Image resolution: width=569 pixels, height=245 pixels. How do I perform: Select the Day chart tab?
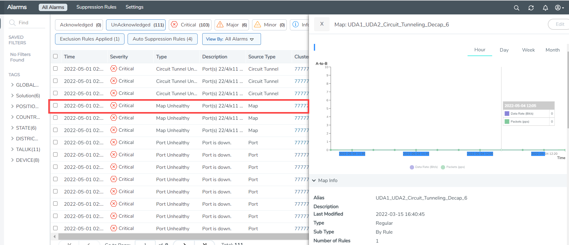[504, 50]
